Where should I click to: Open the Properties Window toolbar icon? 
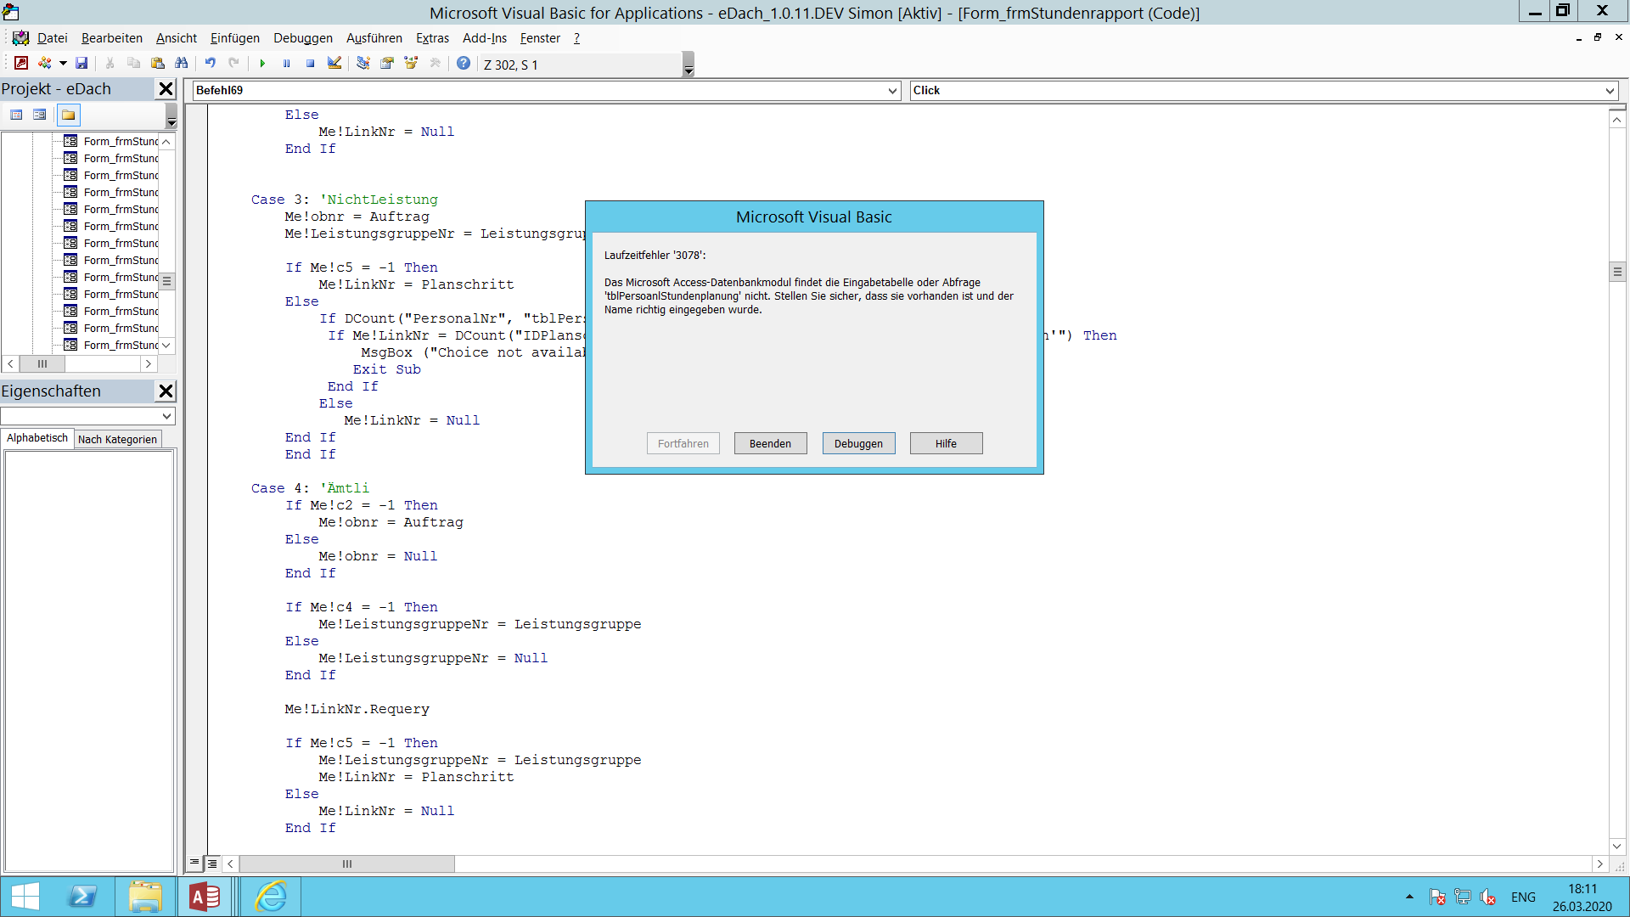pos(386,64)
